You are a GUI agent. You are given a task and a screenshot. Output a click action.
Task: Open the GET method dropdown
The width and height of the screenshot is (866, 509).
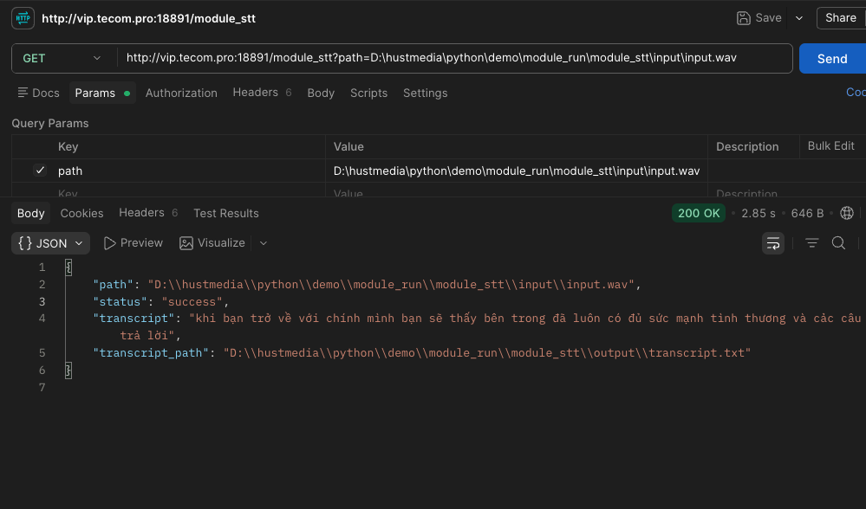(x=62, y=59)
